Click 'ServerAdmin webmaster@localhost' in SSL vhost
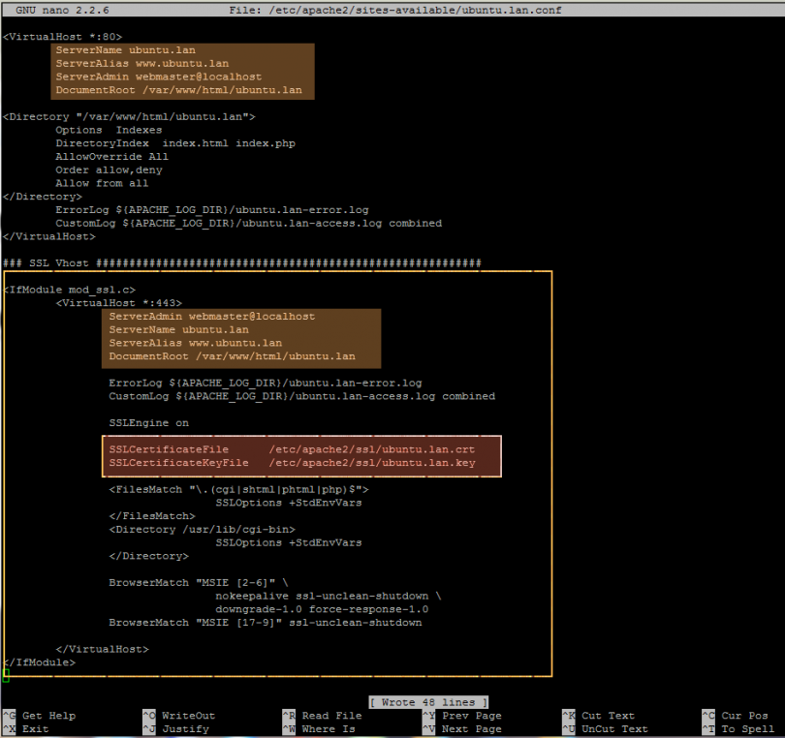This screenshot has width=785, height=738. pyautogui.click(x=212, y=316)
